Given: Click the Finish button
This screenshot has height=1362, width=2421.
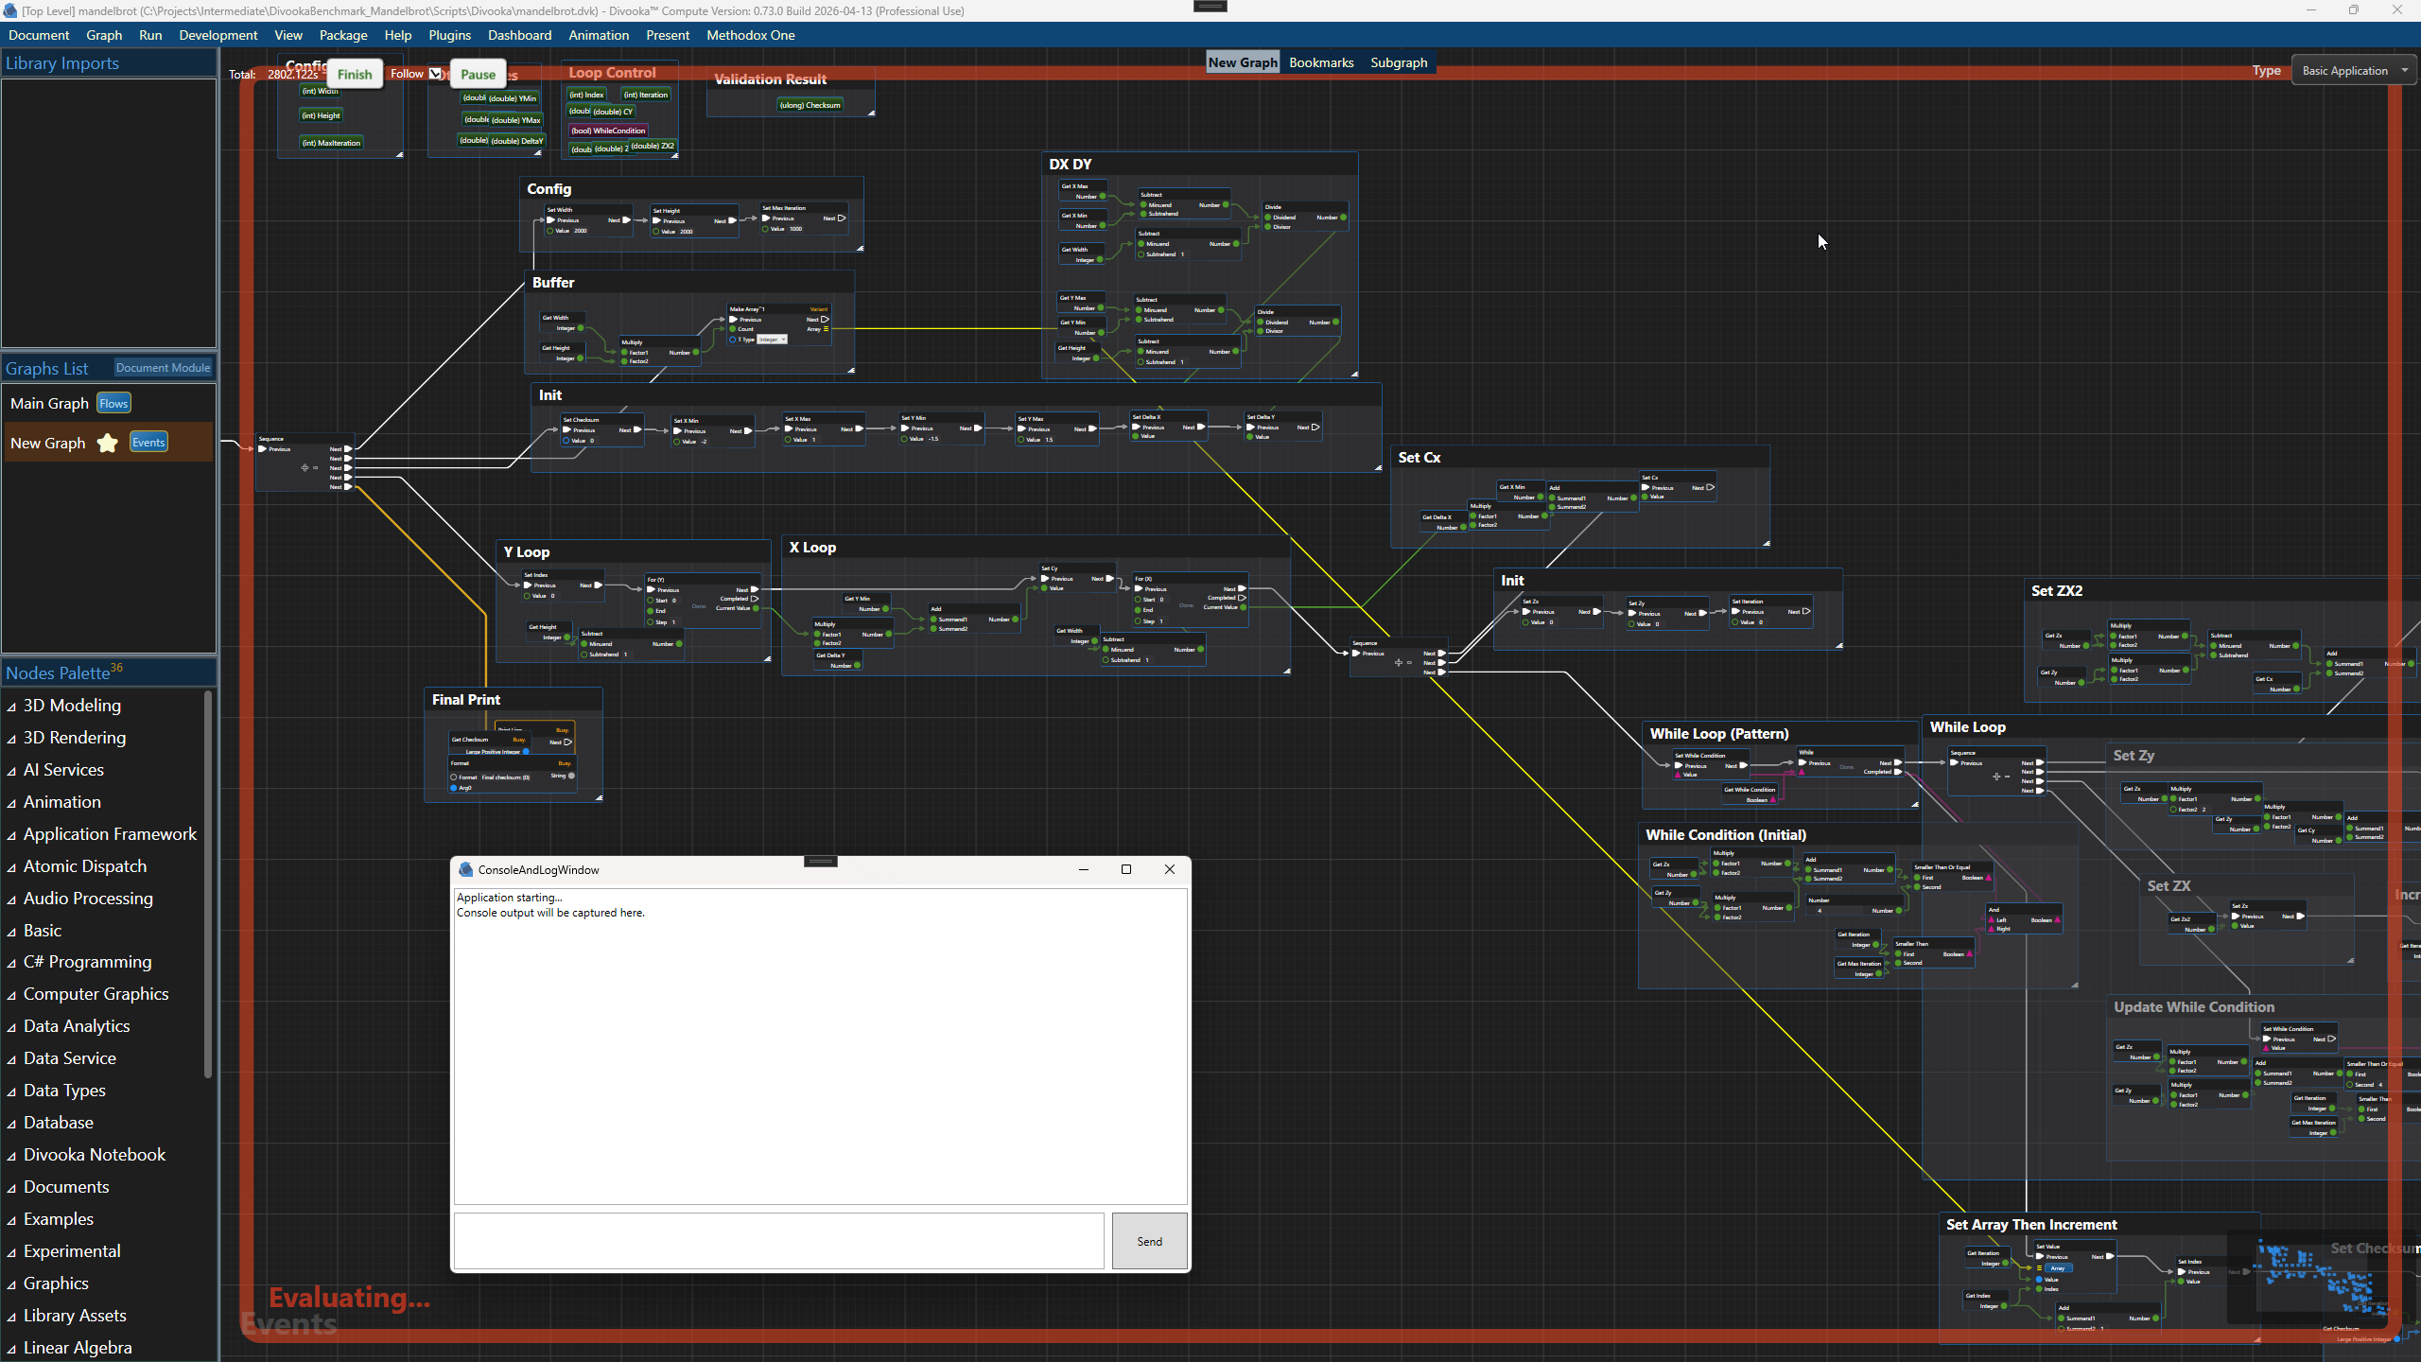Looking at the screenshot, I should coord(355,74).
